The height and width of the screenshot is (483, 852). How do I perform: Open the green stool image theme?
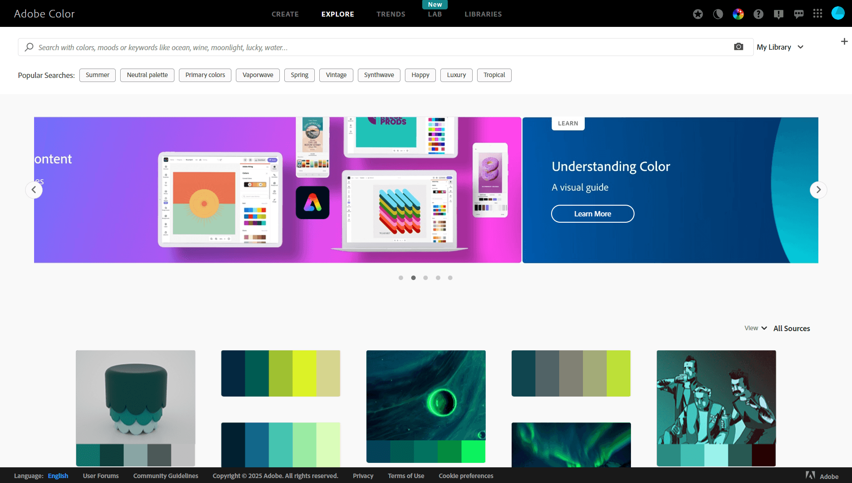135,397
